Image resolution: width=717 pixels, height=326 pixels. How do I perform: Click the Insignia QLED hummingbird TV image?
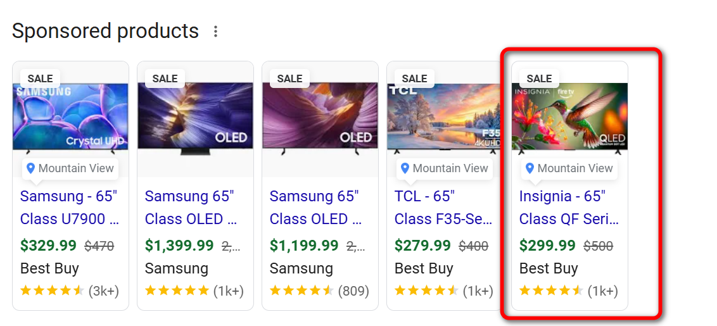click(x=569, y=117)
